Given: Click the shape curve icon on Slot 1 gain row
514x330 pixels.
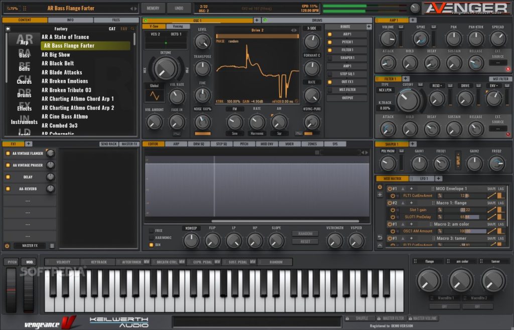Looking at the screenshot, I should click(x=491, y=210).
